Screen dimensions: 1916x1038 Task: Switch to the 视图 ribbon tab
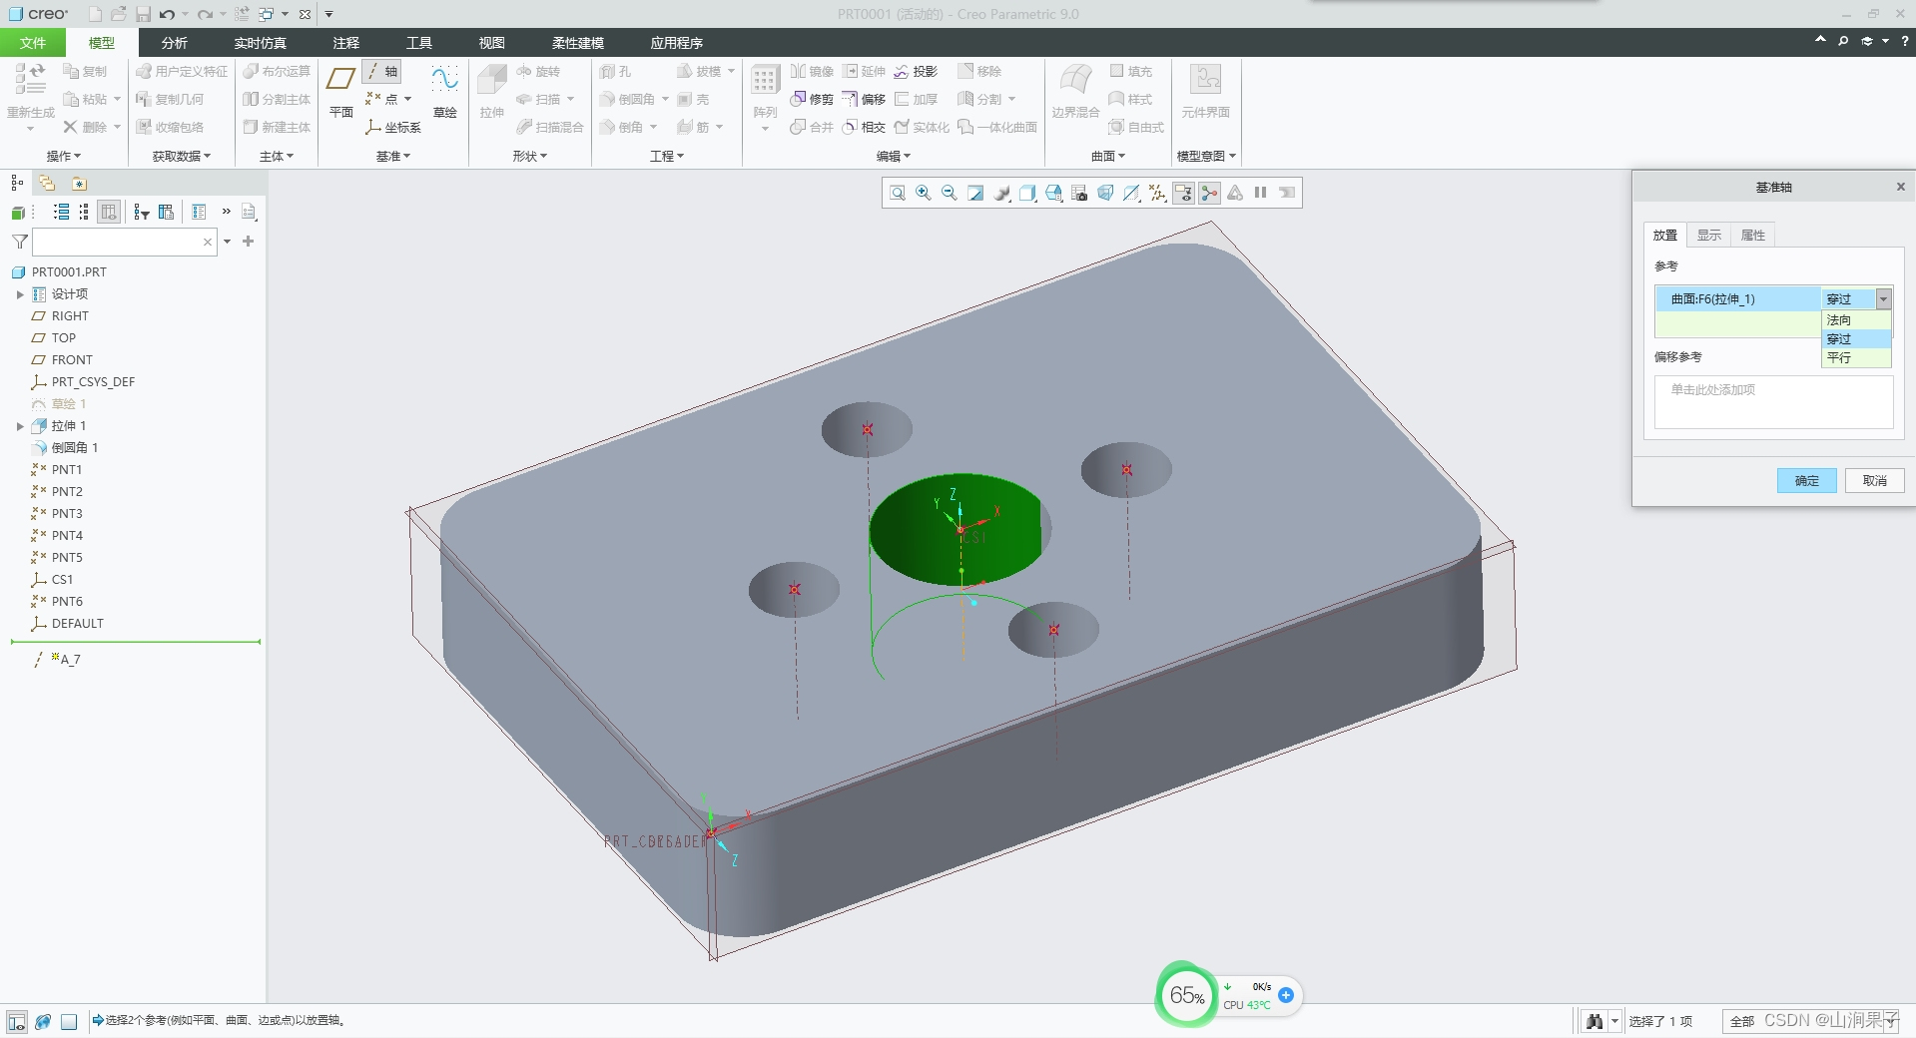[491, 43]
